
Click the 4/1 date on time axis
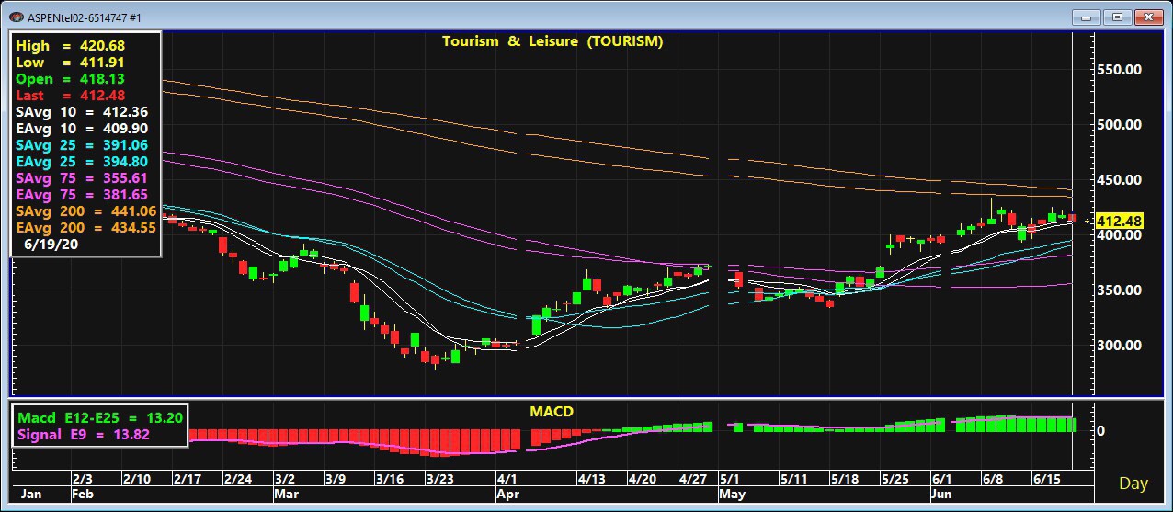pos(507,480)
